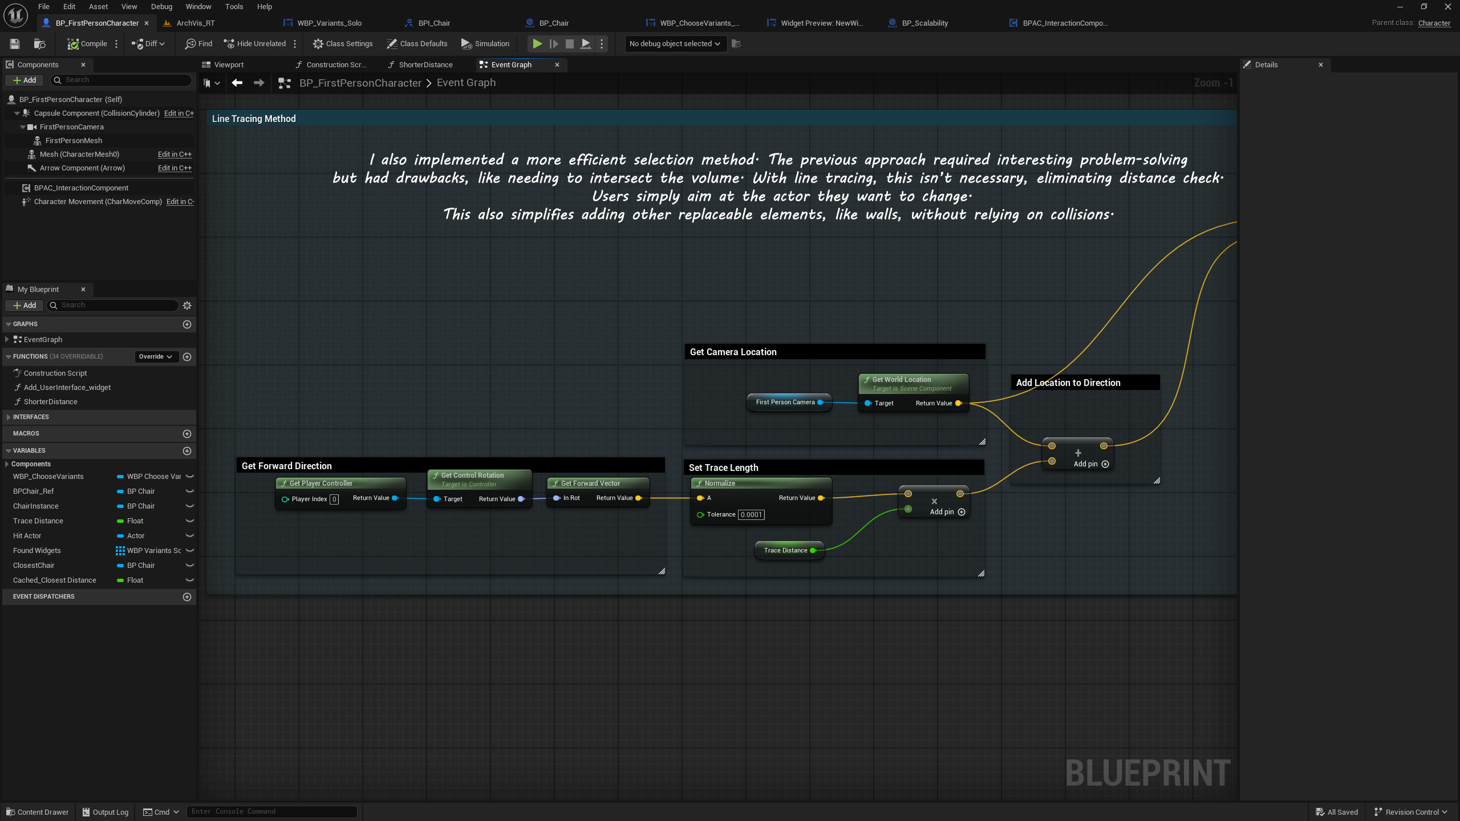Toggle Hit Actor variable visibility eye
Image resolution: width=1460 pixels, height=821 pixels.
[190, 536]
